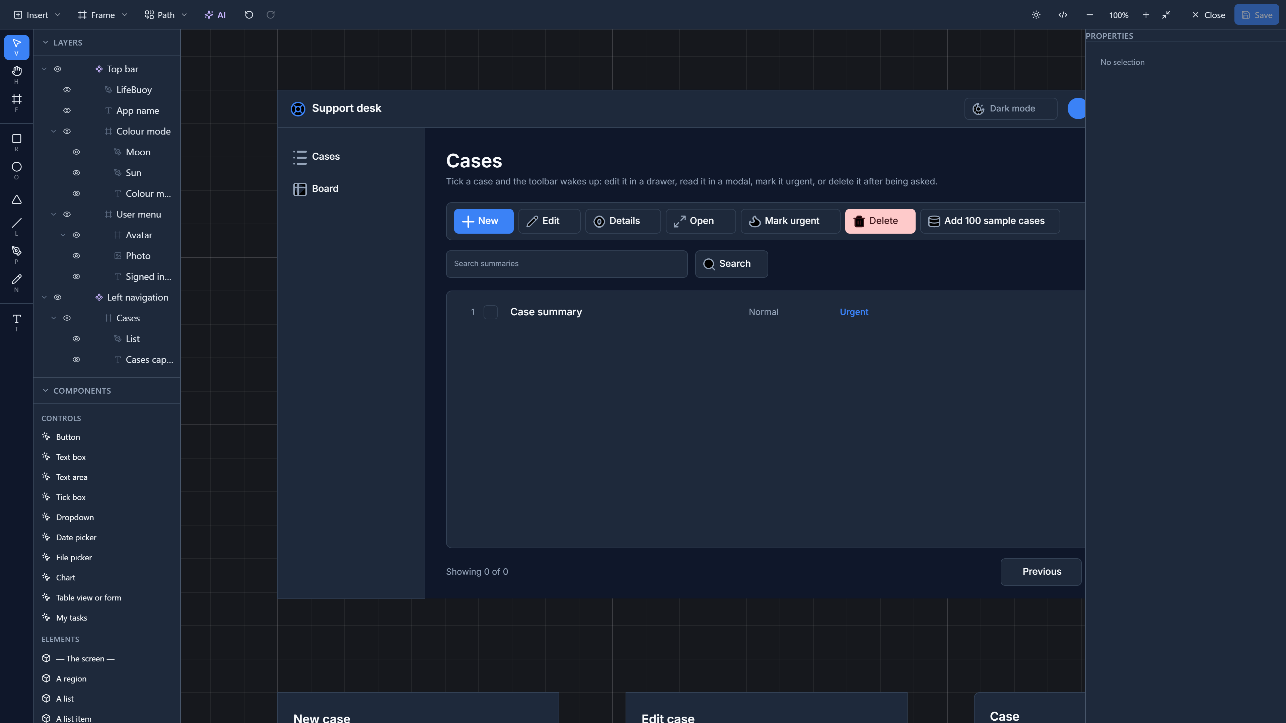
Task: Tick the Case summary row checkbox
Action: 491,312
